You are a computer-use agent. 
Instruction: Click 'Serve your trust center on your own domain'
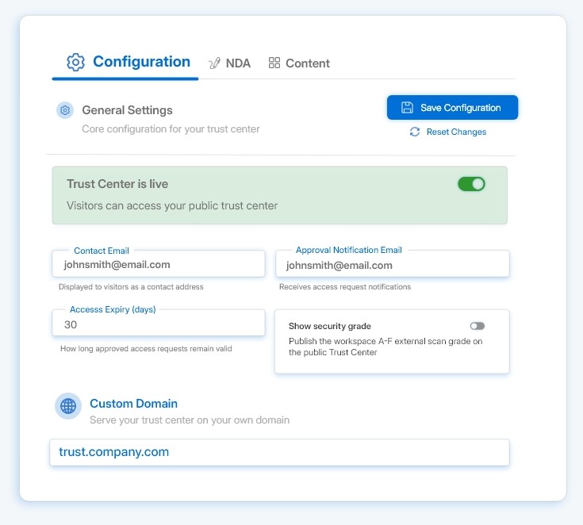click(x=190, y=420)
